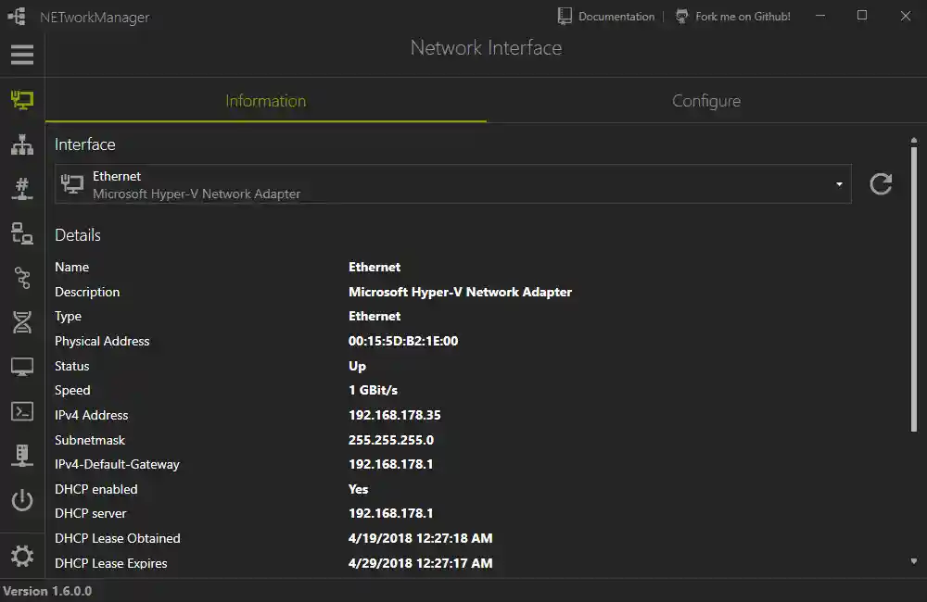Open the Port Scanner tool
This screenshot has width=927, height=602.
tap(21, 189)
